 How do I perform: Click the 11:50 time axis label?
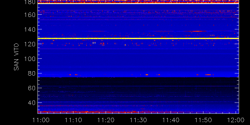(x=203, y=120)
